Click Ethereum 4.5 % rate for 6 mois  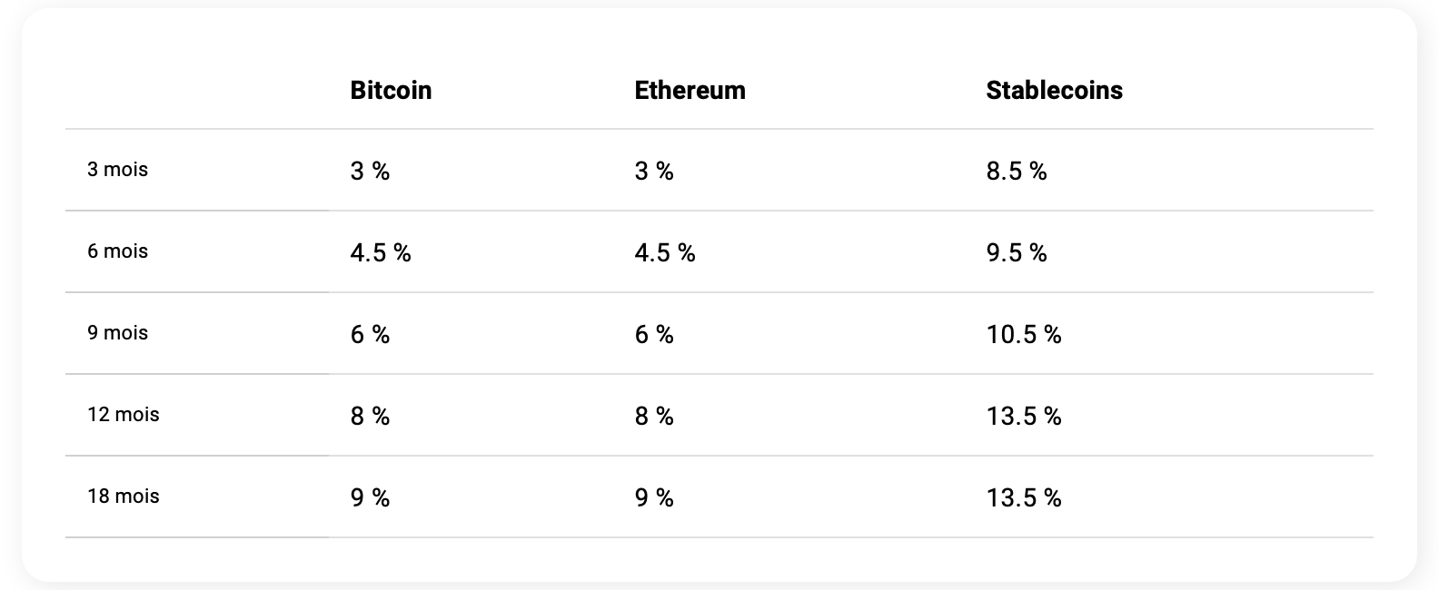tap(664, 252)
